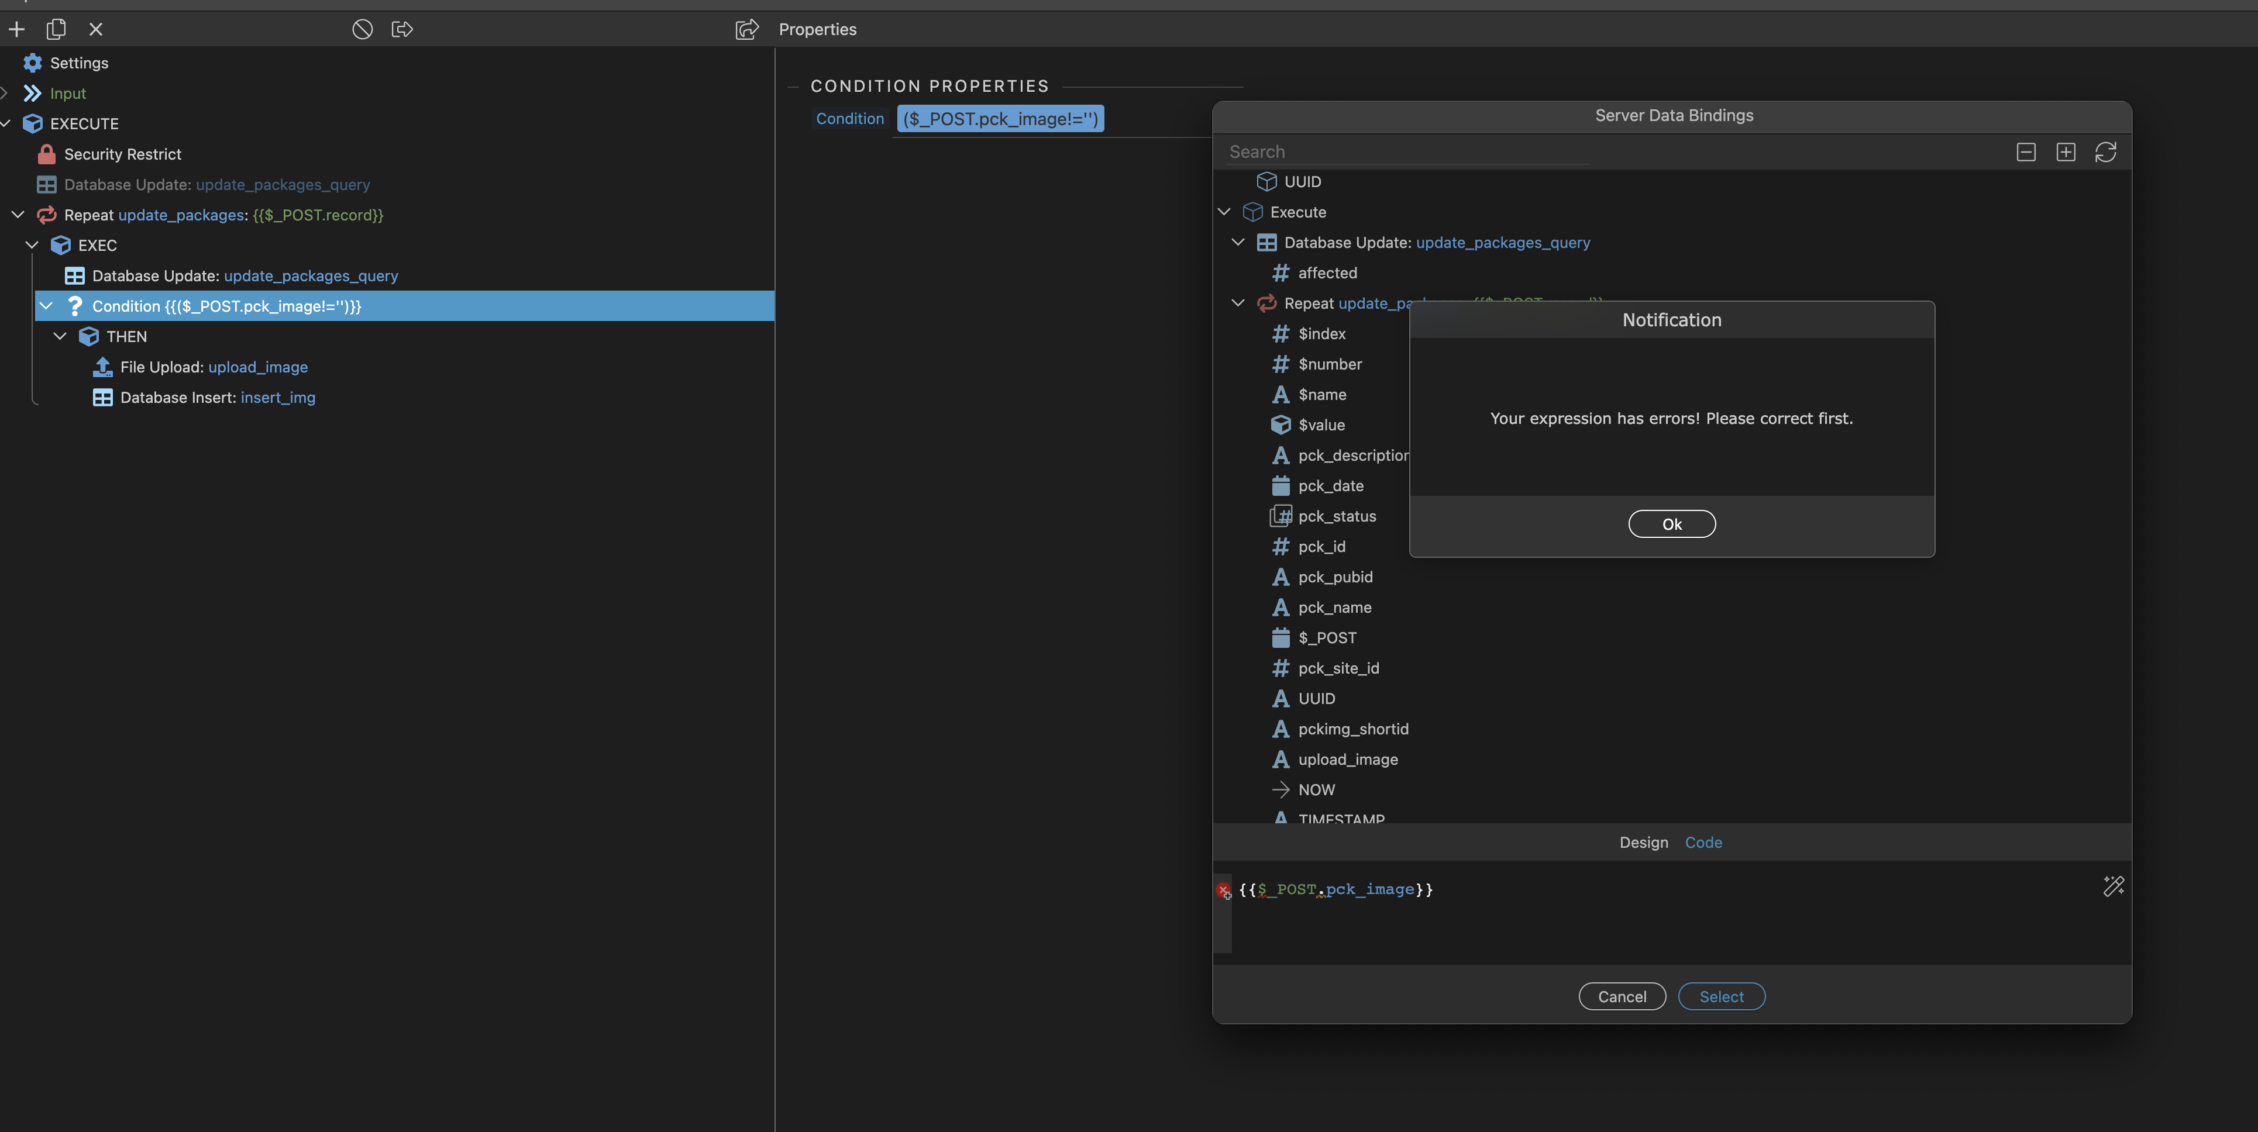Click the Select button

click(1720, 996)
